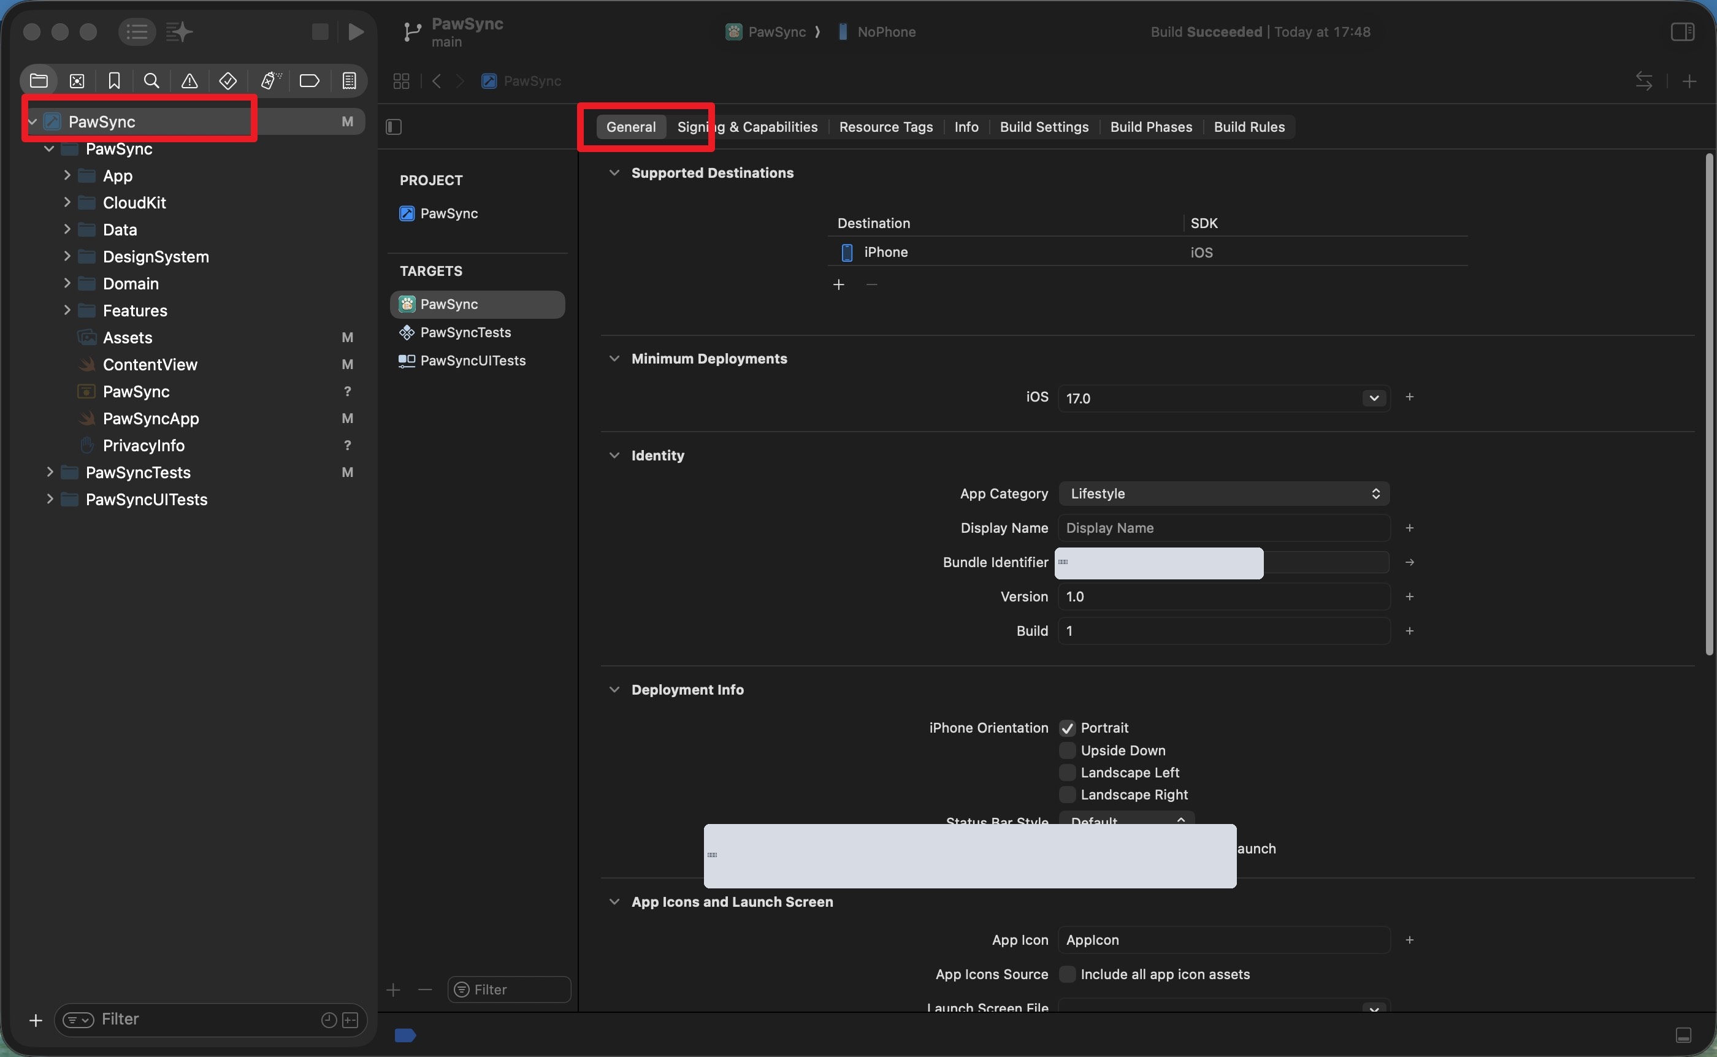Collapse the Deployment Info section

tap(614, 689)
